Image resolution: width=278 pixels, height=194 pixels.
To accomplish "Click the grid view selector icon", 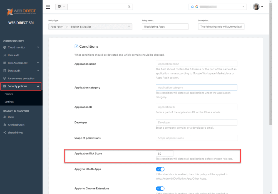I will (60, 7).
